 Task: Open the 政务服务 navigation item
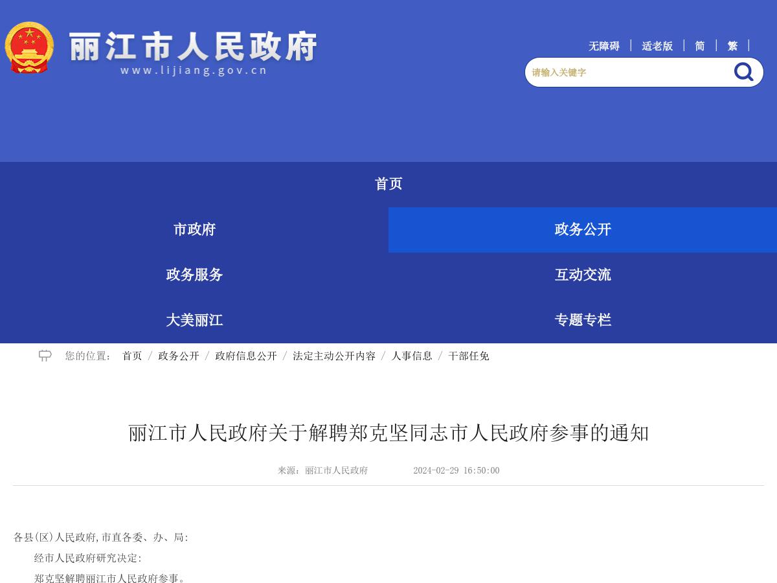point(194,275)
